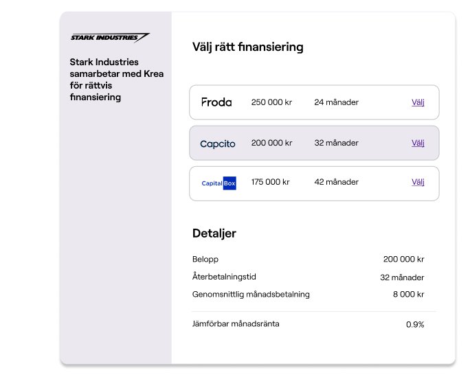Click the 0.9% interest rate value
Viewport: 470px width, 377px height.
(x=415, y=325)
